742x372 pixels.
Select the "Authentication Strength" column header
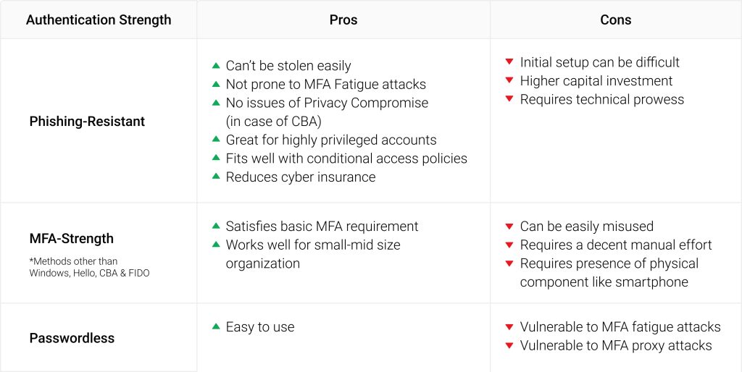click(99, 20)
